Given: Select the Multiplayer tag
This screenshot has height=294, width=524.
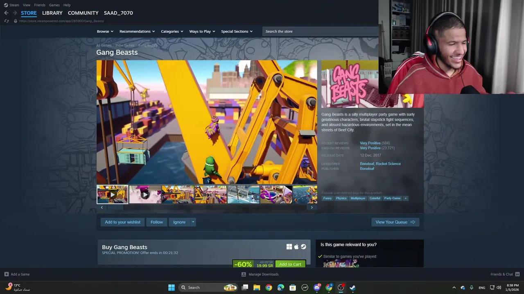Looking at the screenshot, I should click(x=358, y=198).
